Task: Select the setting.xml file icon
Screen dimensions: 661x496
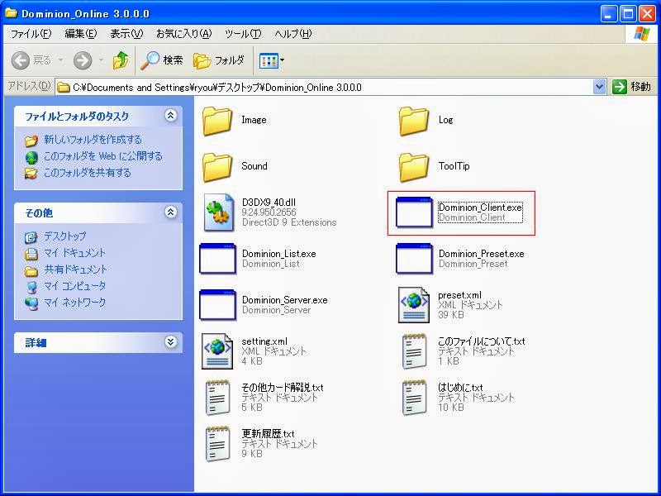Action: click(x=217, y=351)
